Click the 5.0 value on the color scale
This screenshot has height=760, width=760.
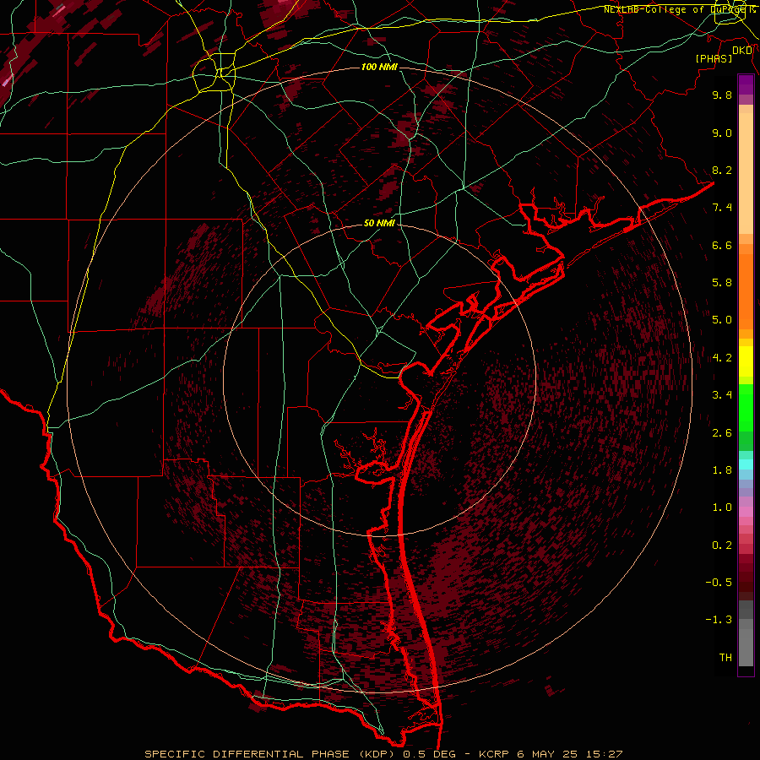722,320
